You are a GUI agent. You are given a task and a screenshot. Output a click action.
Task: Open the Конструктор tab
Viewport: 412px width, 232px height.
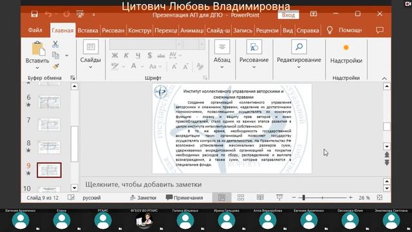pyautogui.click(x=140, y=30)
